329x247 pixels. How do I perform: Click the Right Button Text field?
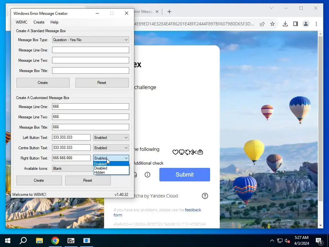[71, 158]
